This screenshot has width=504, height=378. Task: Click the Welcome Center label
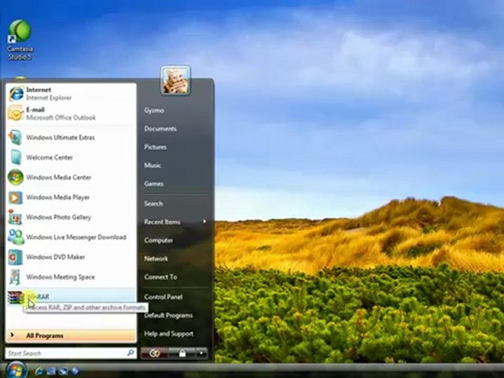49,157
